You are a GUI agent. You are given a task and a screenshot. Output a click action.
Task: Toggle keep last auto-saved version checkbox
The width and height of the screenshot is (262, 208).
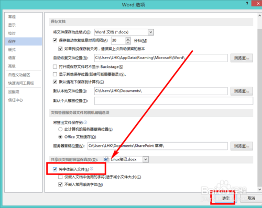tap(60, 49)
